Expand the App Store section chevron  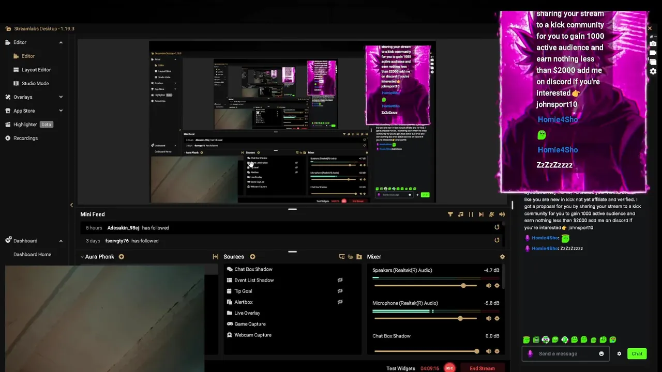pos(61,111)
